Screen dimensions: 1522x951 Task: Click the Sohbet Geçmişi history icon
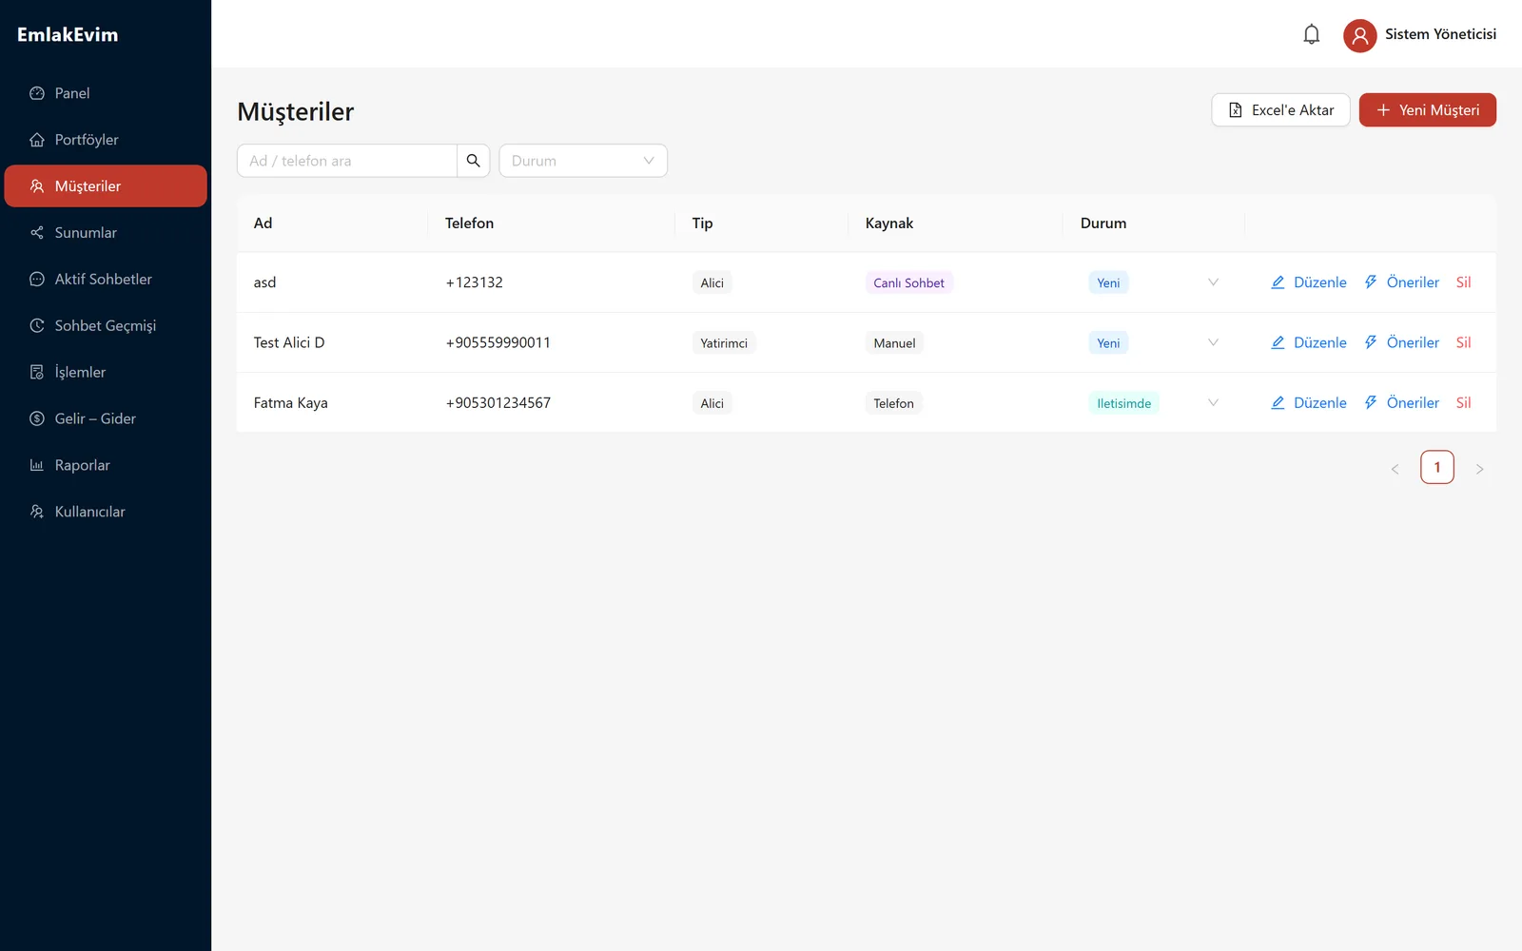37,325
